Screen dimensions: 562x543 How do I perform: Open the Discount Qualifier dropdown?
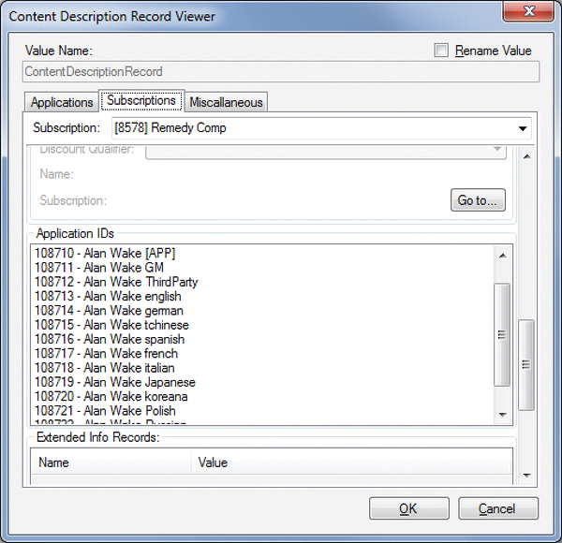(496, 150)
